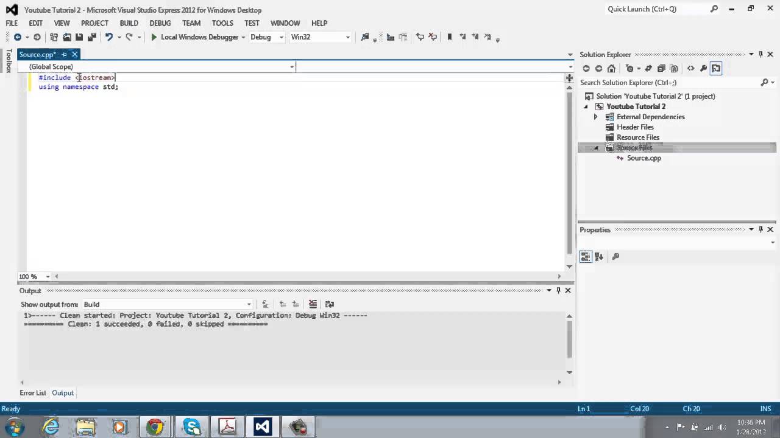Viewport: 780px width, 438px height.
Task: Clear All output window icon
Action: point(313,304)
